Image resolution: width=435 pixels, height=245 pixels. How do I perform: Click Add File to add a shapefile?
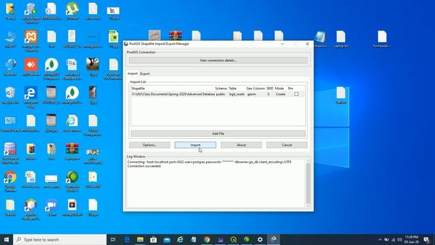tap(218, 133)
